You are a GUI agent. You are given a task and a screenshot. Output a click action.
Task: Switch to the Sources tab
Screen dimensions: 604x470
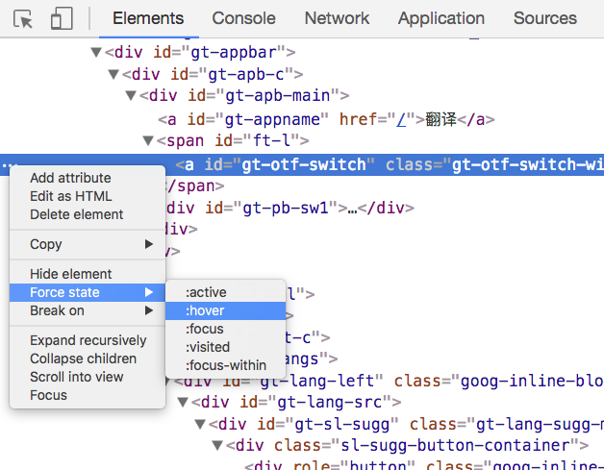tap(544, 18)
